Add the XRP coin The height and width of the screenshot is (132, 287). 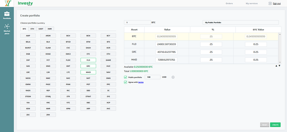(x=88, y=108)
